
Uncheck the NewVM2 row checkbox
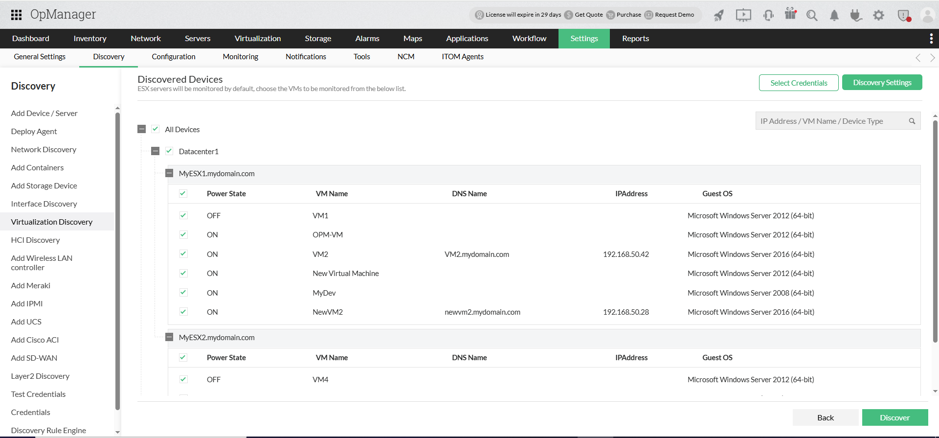pyautogui.click(x=183, y=312)
